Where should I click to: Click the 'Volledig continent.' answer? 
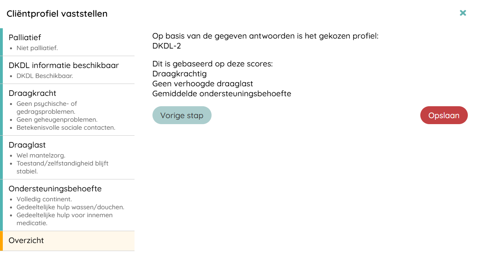pos(44,199)
